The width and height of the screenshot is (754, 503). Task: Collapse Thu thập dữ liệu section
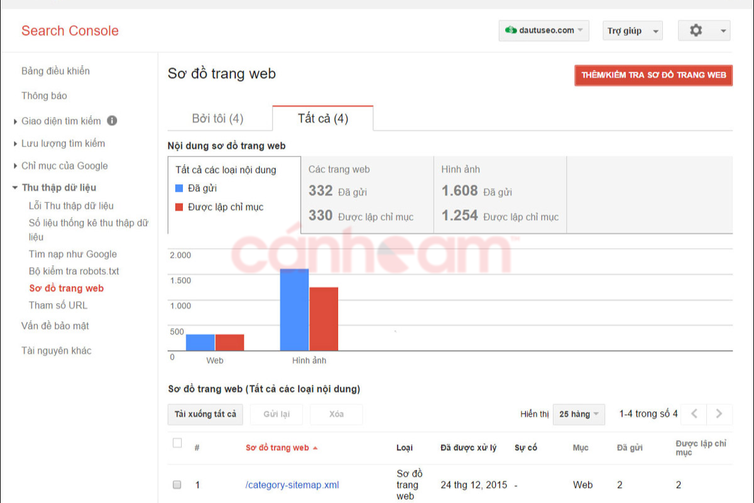pyautogui.click(x=15, y=188)
